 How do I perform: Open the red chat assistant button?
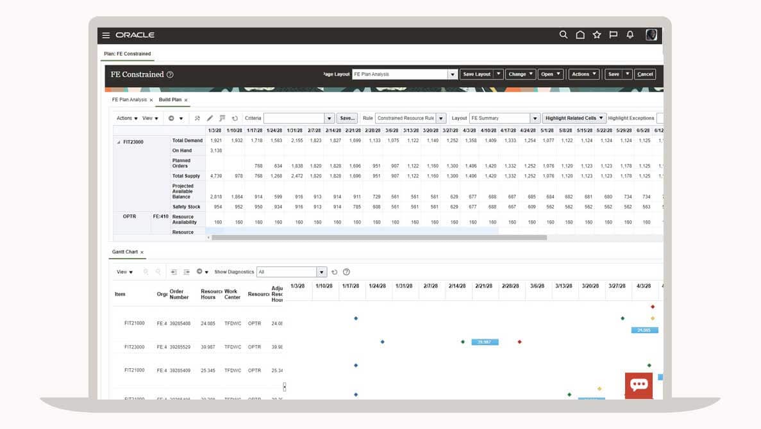[x=639, y=385]
